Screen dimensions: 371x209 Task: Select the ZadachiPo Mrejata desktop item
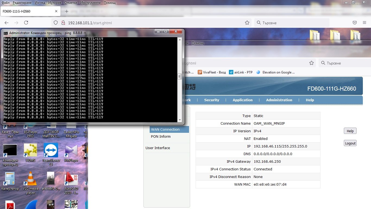coord(71,131)
